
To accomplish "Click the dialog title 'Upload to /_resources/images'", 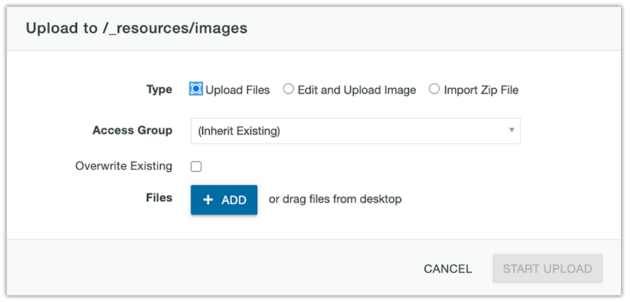I will click(136, 28).
